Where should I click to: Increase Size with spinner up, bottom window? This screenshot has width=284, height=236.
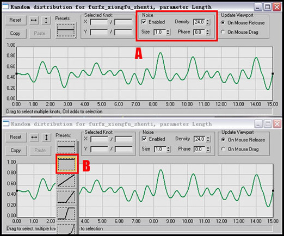coord(169,147)
